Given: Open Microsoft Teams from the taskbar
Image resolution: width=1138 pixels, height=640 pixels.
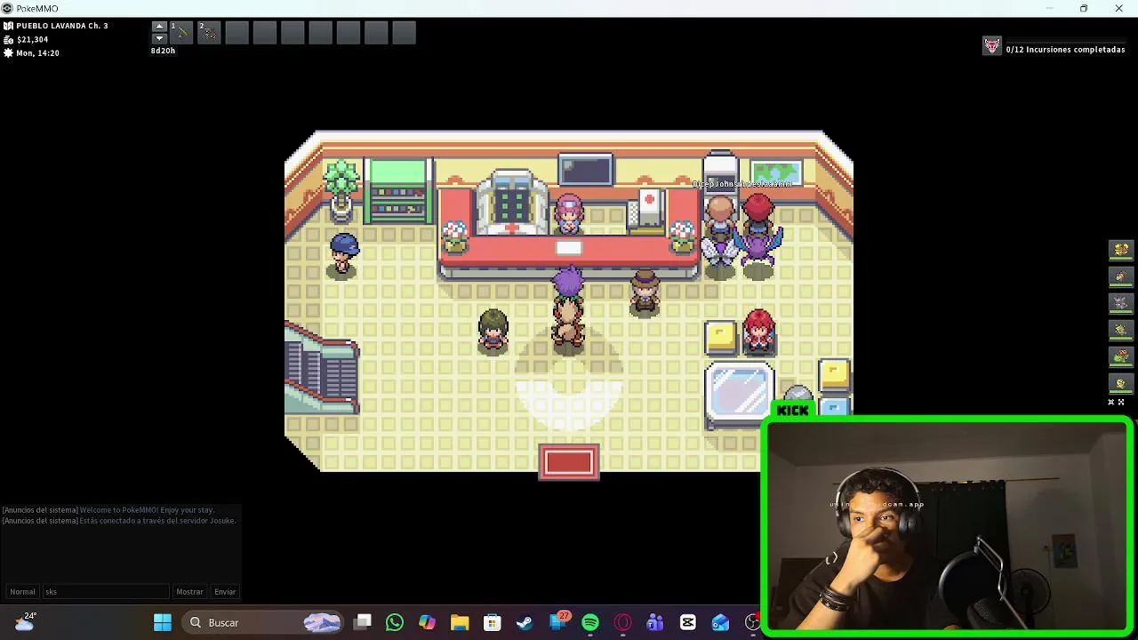Looking at the screenshot, I should pos(655,623).
